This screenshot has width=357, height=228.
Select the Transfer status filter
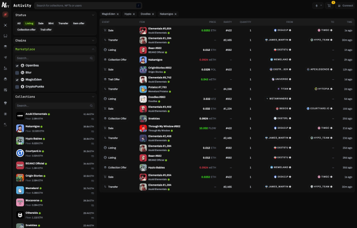pos(63,23)
